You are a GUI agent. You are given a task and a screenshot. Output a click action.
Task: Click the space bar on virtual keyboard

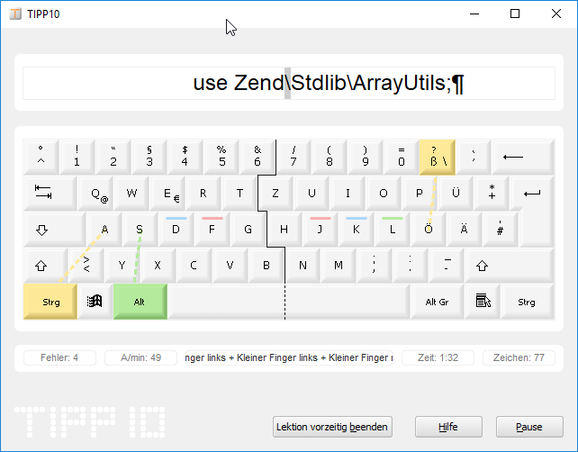(x=289, y=302)
